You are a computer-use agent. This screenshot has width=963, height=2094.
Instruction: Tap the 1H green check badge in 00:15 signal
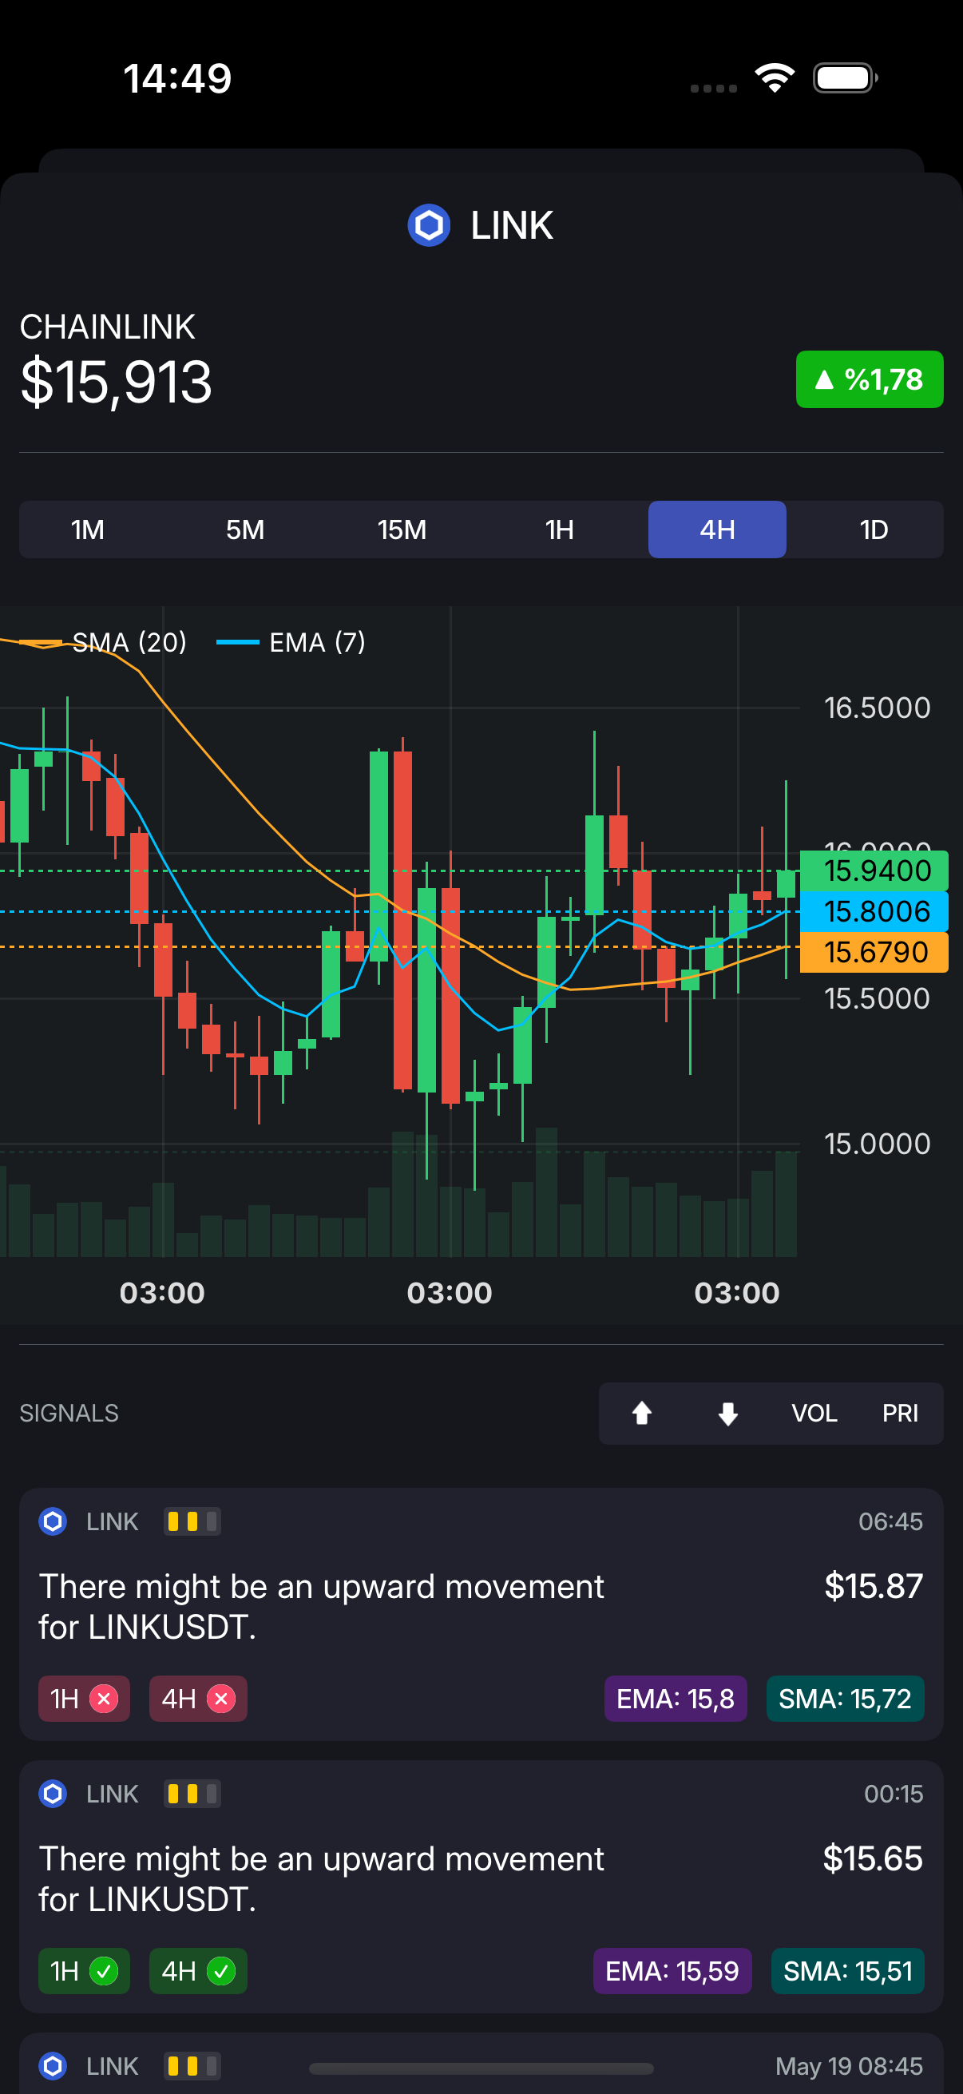coord(84,1971)
